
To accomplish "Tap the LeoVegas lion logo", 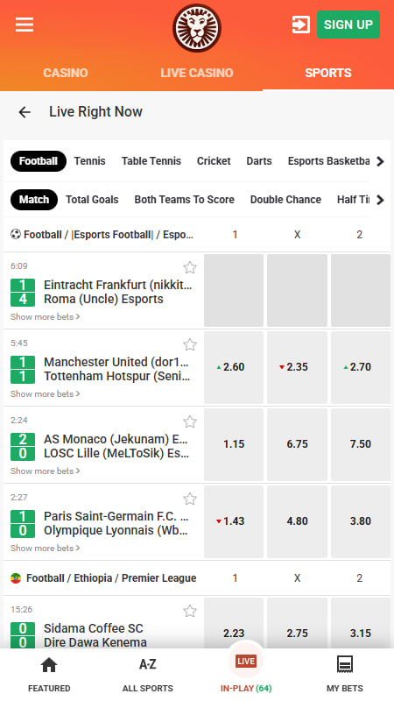I will tap(196, 28).
